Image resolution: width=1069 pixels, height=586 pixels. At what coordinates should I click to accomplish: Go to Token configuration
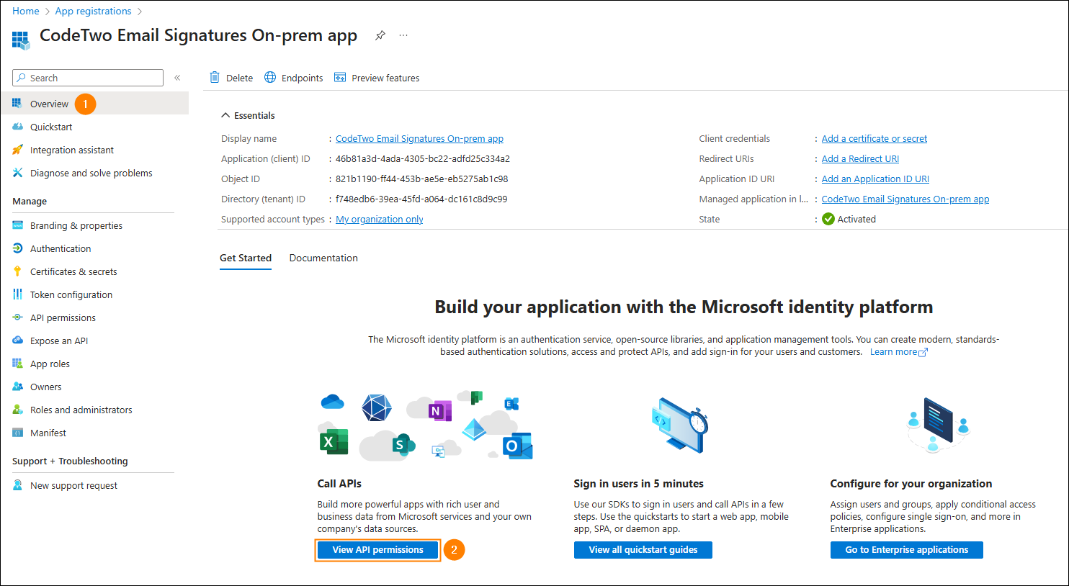pos(71,295)
